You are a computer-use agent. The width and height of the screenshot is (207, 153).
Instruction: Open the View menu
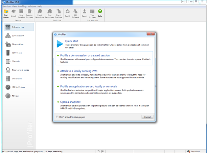(x=15, y=6)
